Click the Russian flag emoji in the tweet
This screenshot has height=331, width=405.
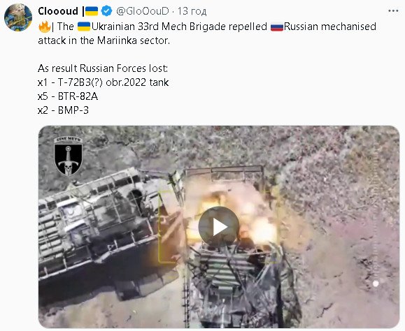[277, 27]
